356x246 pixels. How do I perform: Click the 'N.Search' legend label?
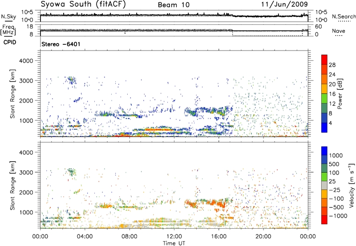(344, 16)
